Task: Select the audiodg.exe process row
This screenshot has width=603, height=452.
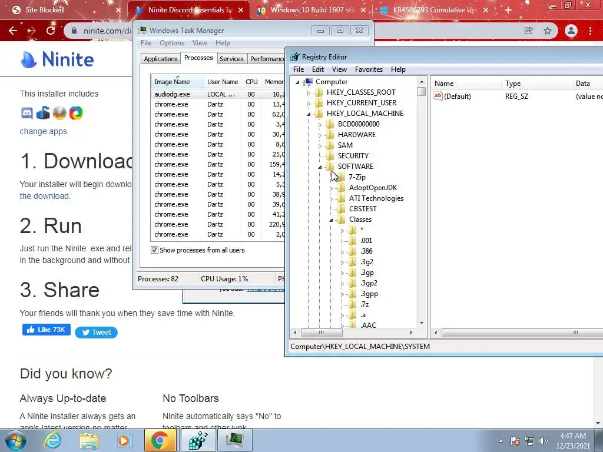Action: [x=218, y=94]
